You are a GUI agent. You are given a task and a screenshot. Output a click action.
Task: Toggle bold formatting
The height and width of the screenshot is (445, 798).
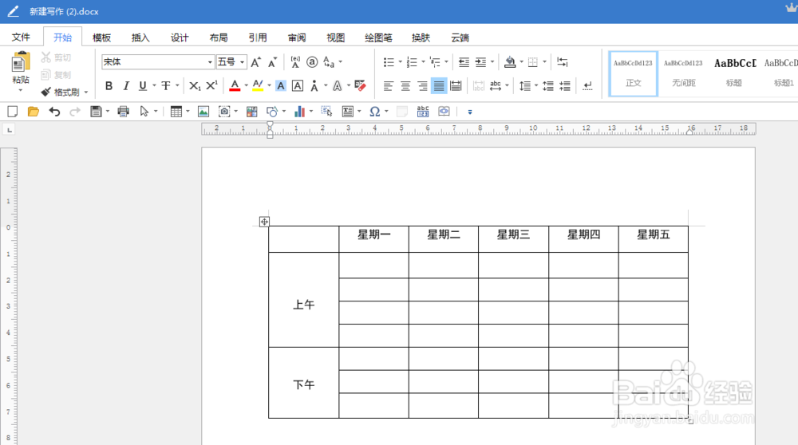[109, 86]
